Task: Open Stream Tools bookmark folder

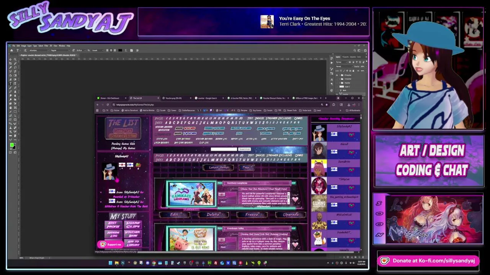Action: click(289, 110)
